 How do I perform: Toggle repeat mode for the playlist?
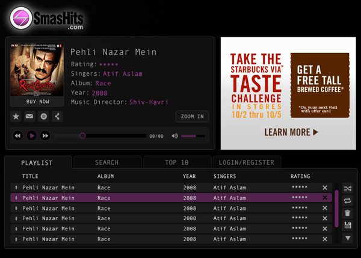[x=347, y=201]
